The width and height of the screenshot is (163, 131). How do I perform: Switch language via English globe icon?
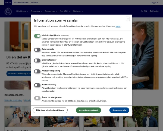pos(151,11)
